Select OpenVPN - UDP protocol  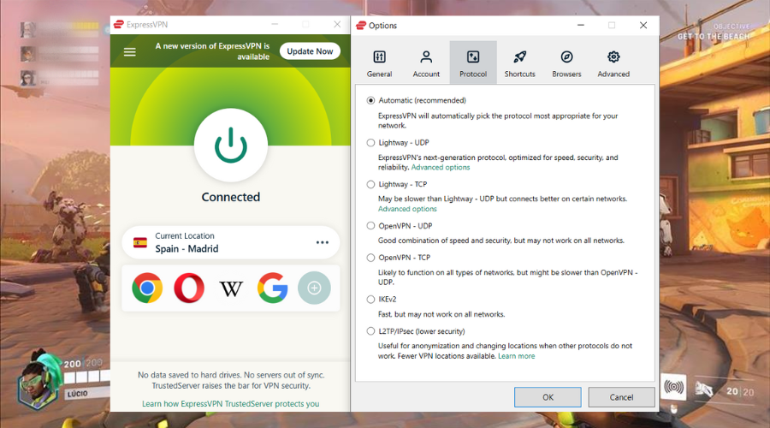click(370, 226)
